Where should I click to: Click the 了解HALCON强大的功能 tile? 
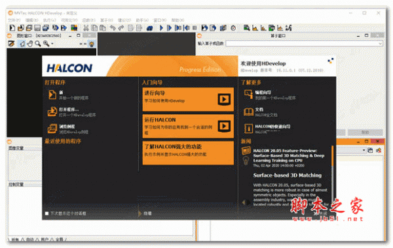coord(188,153)
